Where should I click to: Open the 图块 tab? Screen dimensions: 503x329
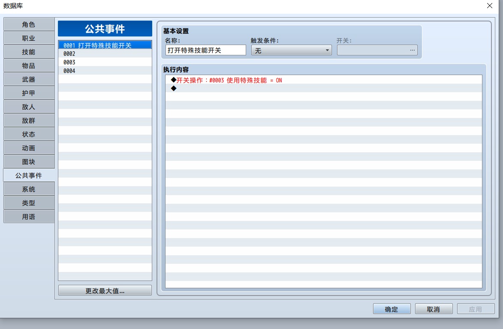29,162
